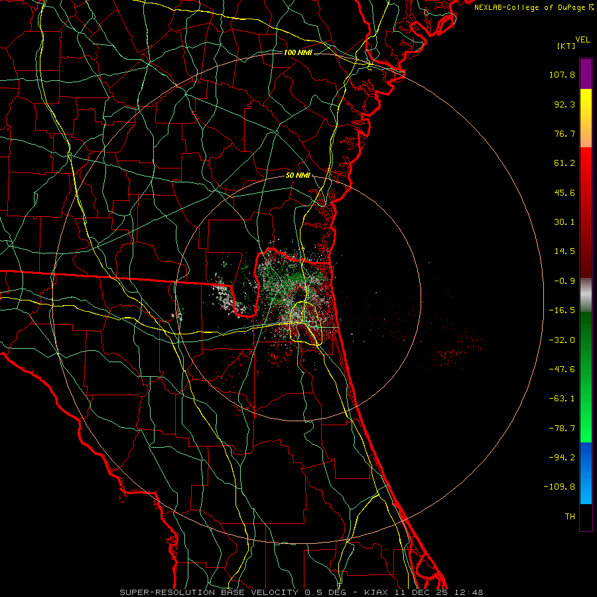The width and height of the screenshot is (597, 597).
Task: Click the -0.9 velocity scale value
Action: (564, 281)
